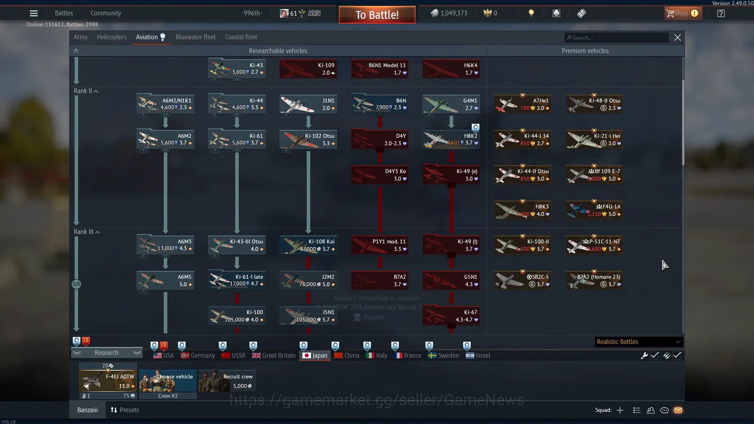Toggle the auto-ammo stripes icon
Screen dimensions: 754x424
(666, 356)
